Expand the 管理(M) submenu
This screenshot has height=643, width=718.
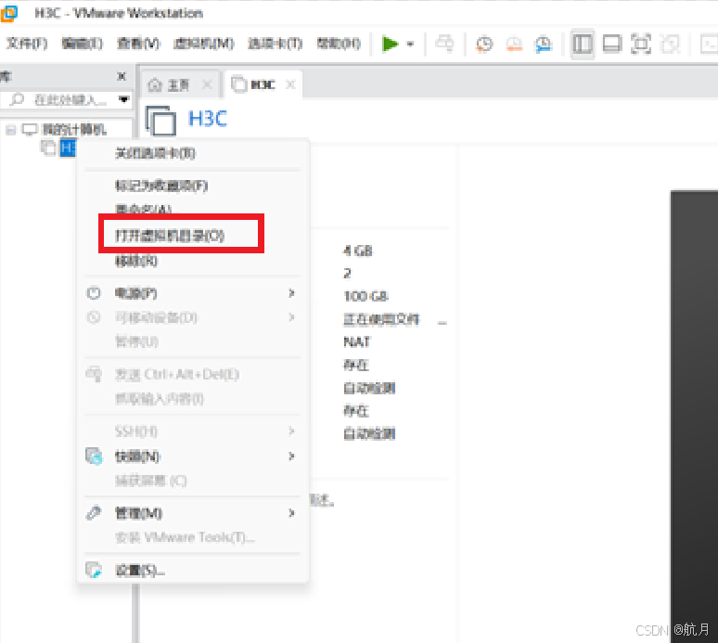193,513
